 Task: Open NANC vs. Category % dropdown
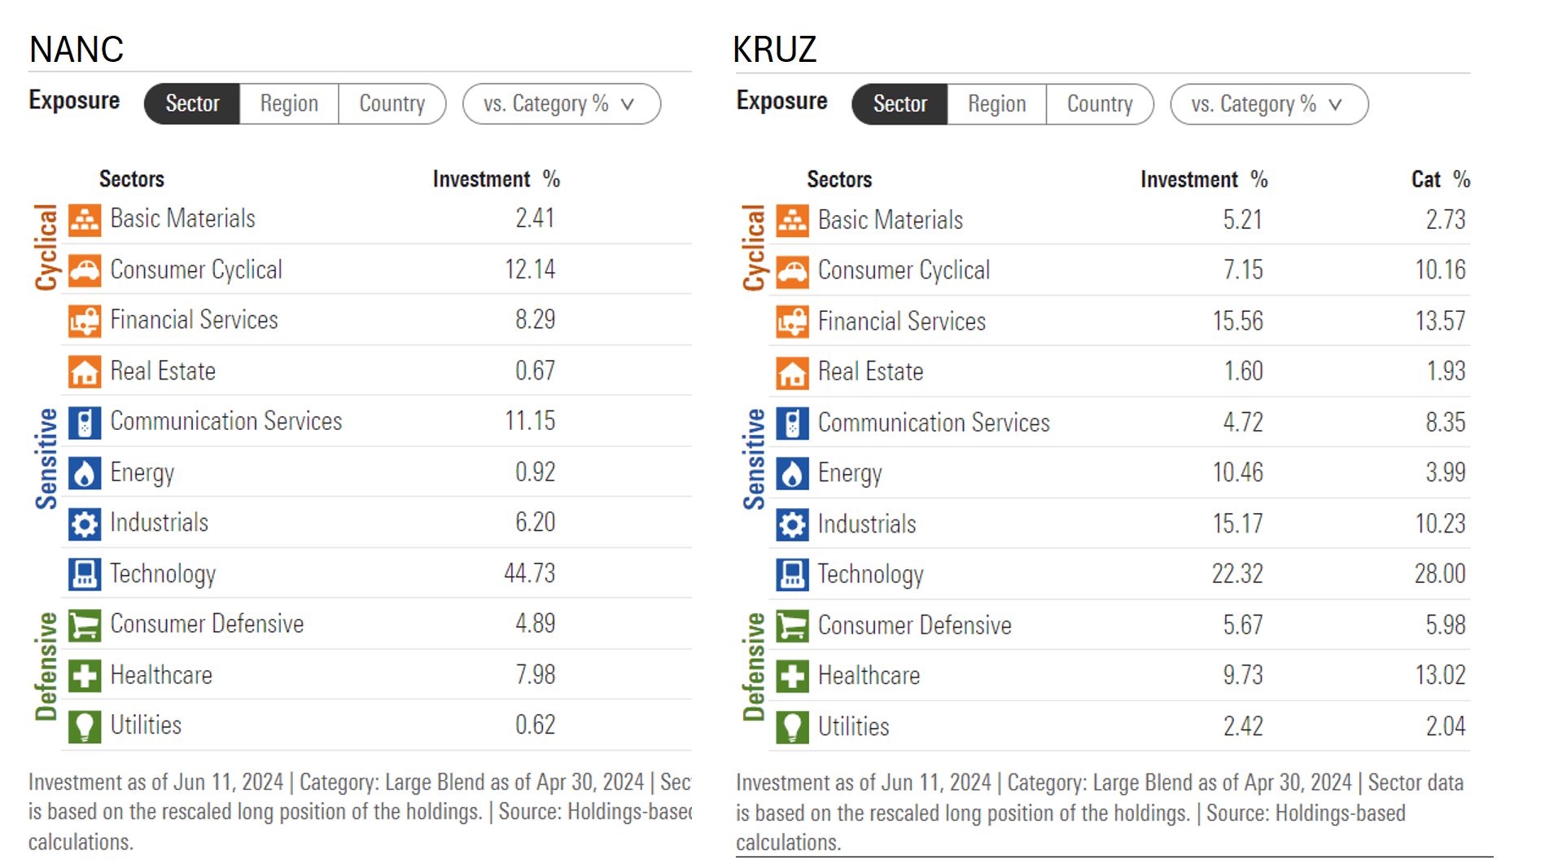561,103
